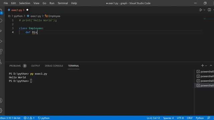Restore down the VS Code window
This screenshot has height=120, width=214.
coord(205,3)
